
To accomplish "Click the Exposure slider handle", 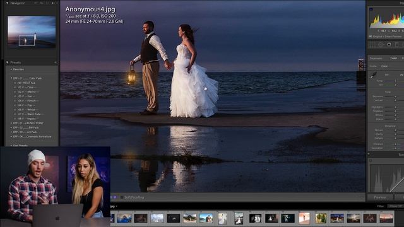I will (396, 96).
